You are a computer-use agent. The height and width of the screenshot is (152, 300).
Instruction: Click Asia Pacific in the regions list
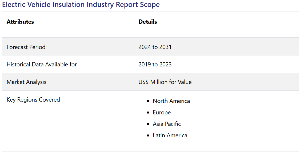pyautogui.click(x=167, y=124)
